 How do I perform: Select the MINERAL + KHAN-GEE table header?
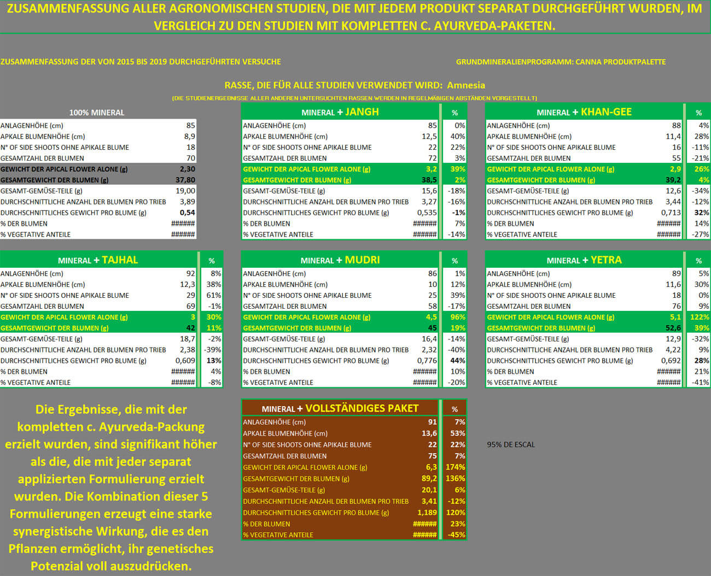click(x=584, y=112)
